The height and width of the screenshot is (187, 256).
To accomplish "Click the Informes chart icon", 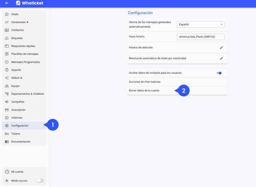I will point(7,118).
